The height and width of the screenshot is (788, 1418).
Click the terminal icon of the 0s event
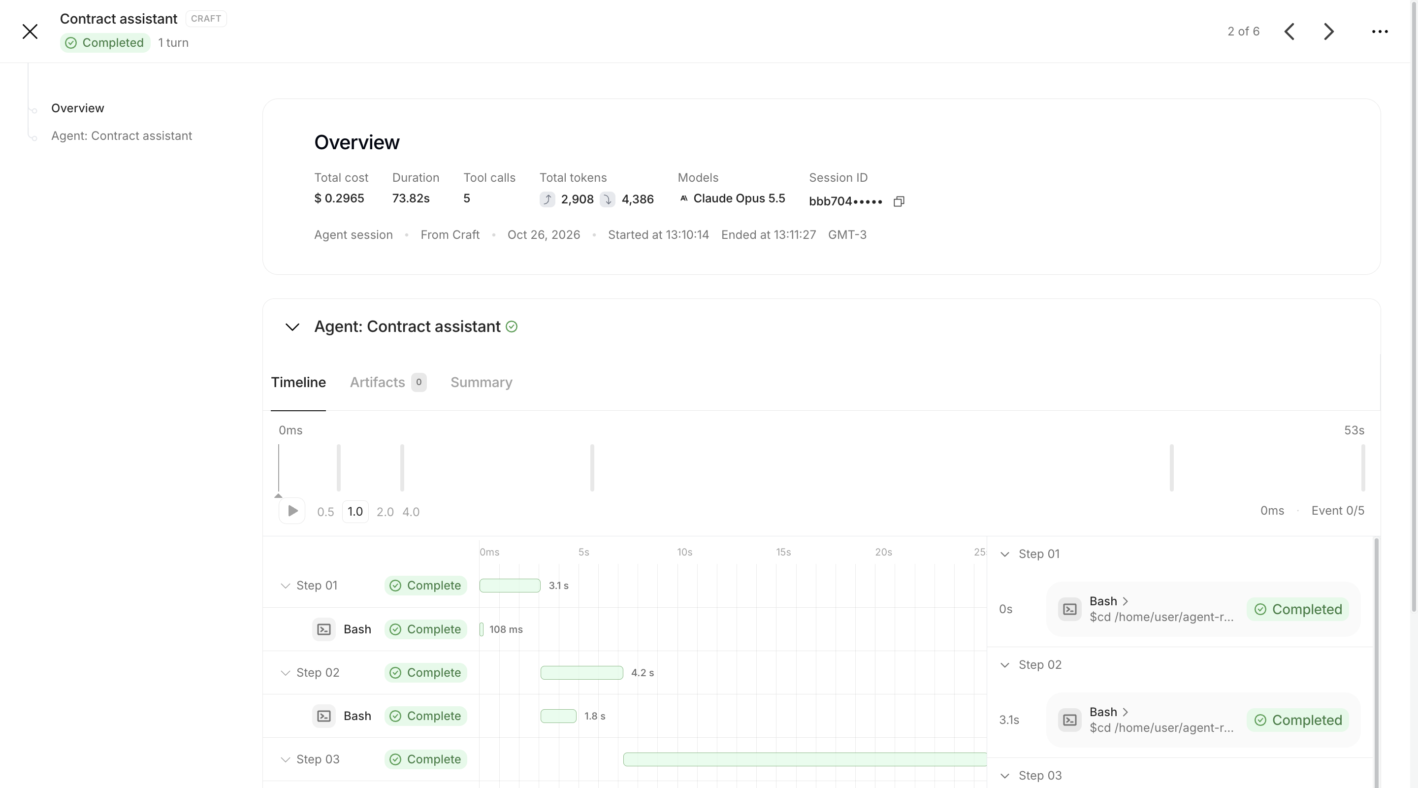1069,609
